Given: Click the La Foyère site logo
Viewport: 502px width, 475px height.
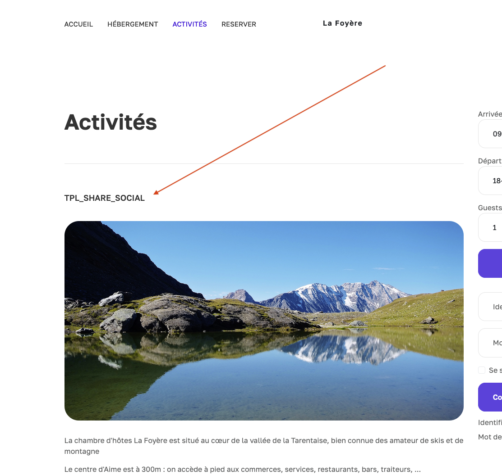Looking at the screenshot, I should [342, 23].
